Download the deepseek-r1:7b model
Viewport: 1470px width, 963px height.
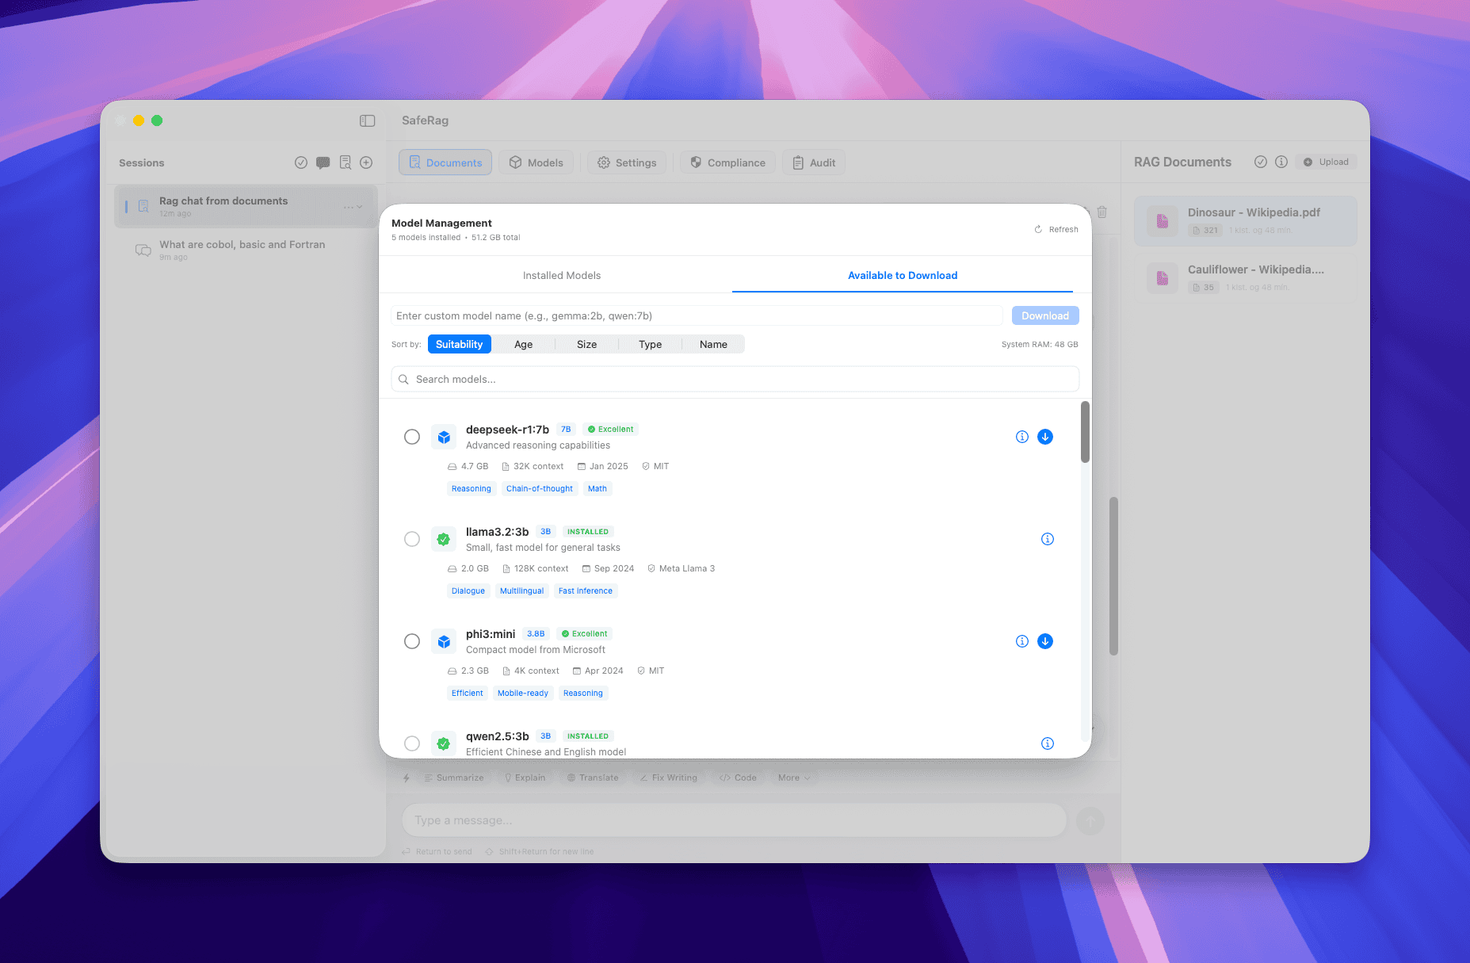1045,437
